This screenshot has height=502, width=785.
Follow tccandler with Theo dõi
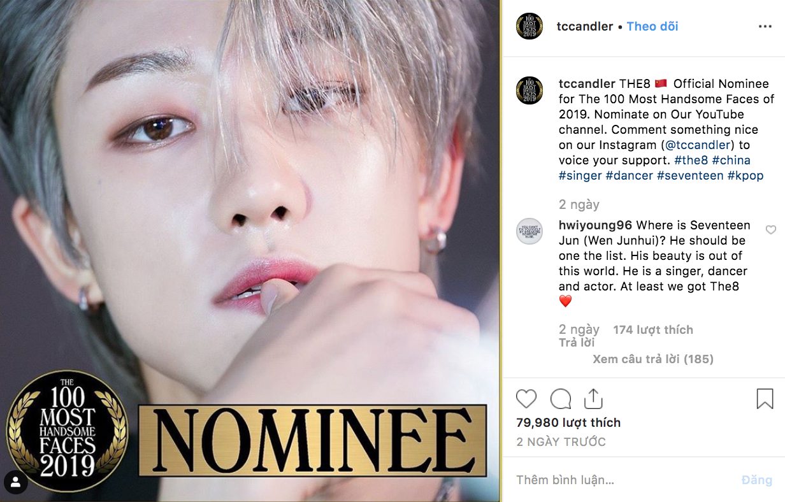652,26
